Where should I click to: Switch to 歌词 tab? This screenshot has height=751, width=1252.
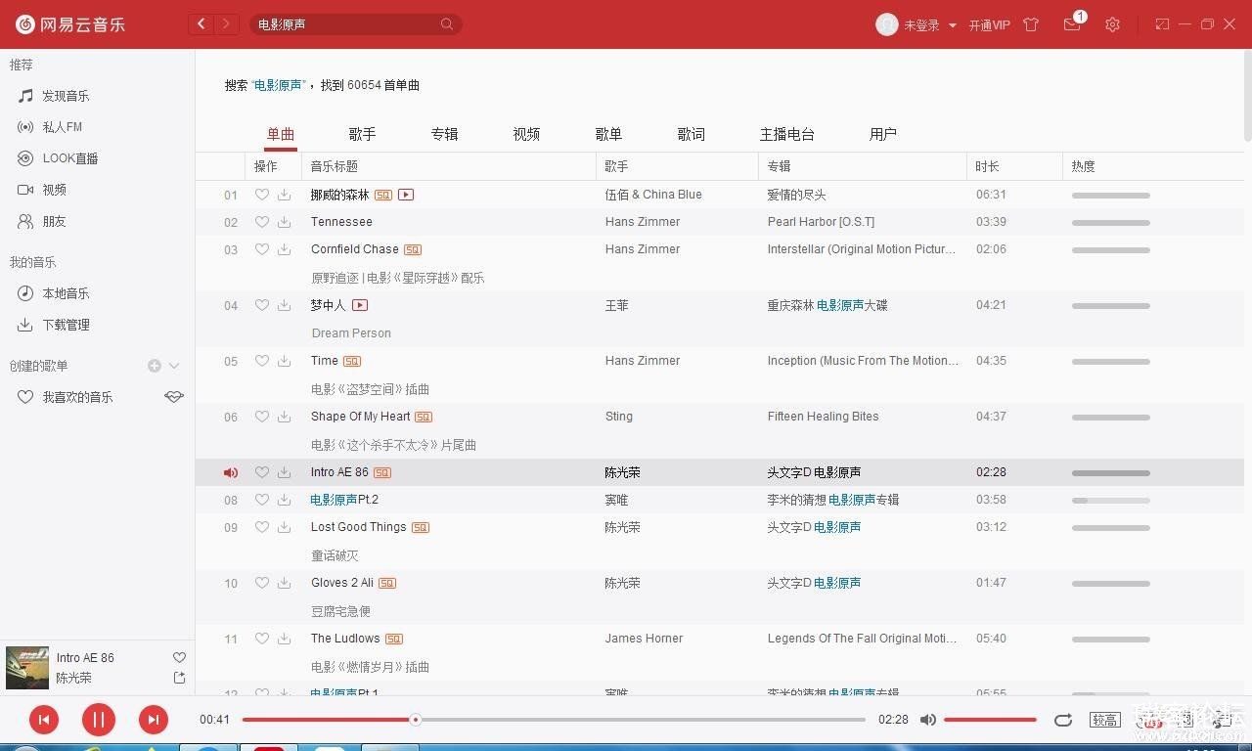tap(691, 134)
